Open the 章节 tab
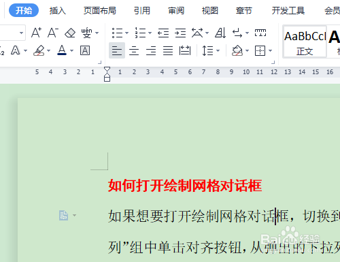Image resolution: width=340 pixels, height=262 pixels. pyautogui.click(x=244, y=10)
